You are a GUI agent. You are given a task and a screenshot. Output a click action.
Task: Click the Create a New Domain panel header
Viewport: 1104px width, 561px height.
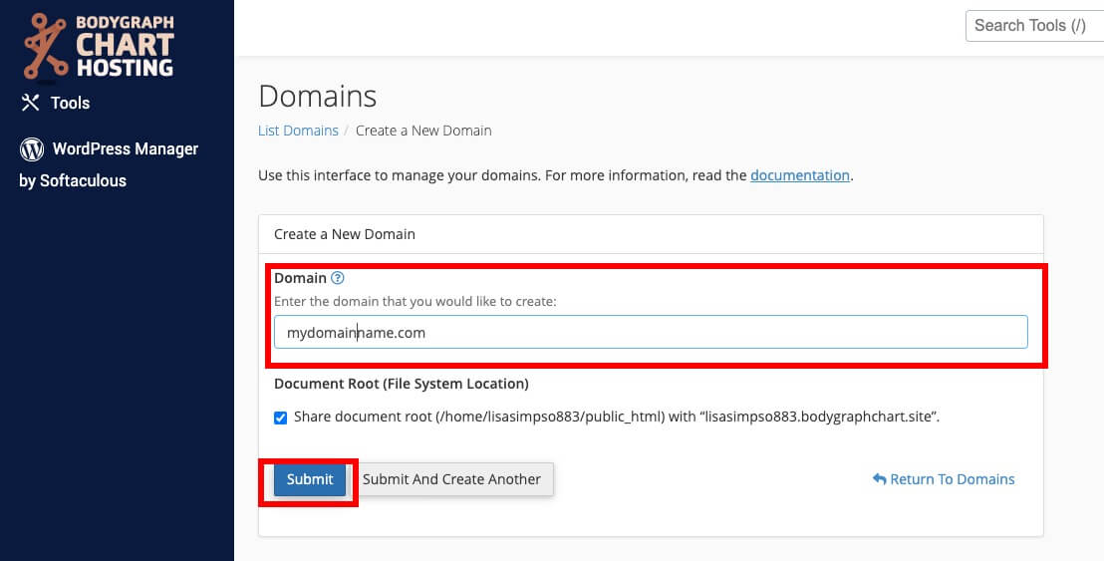coord(651,234)
